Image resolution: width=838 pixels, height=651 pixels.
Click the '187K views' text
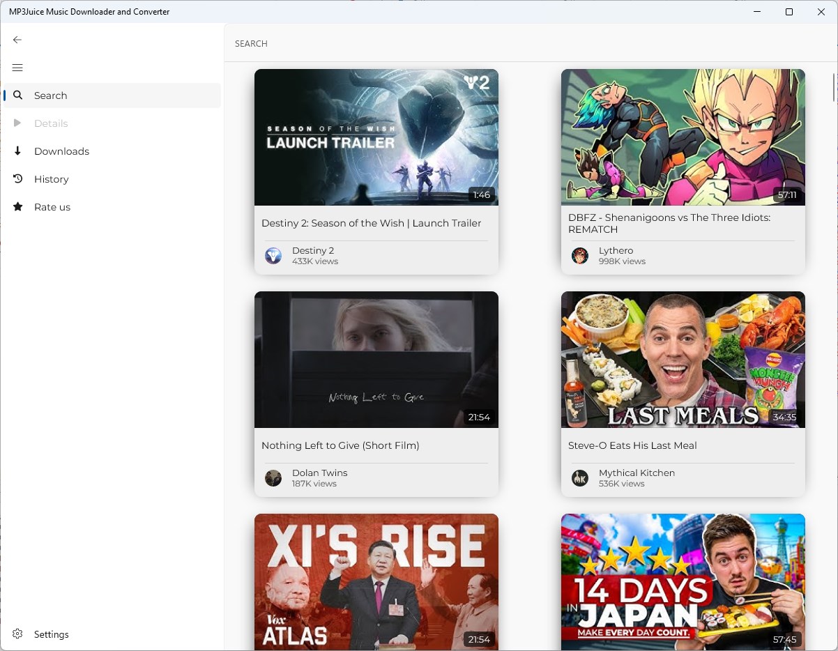[x=314, y=484]
